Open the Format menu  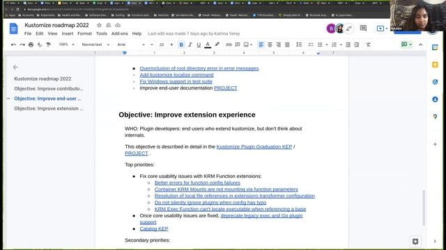(85, 33)
